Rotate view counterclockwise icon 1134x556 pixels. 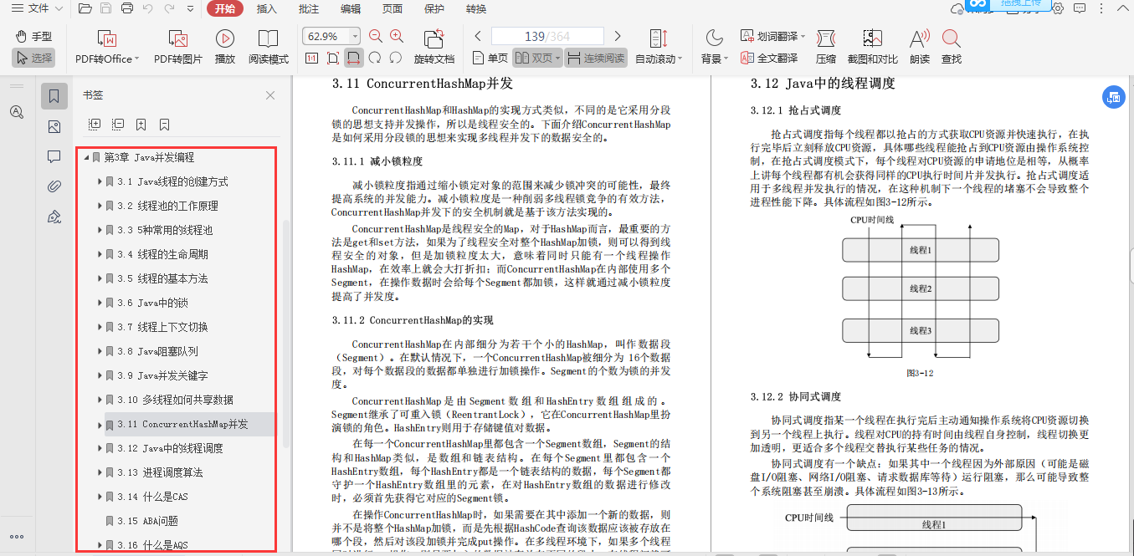point(396,59)
